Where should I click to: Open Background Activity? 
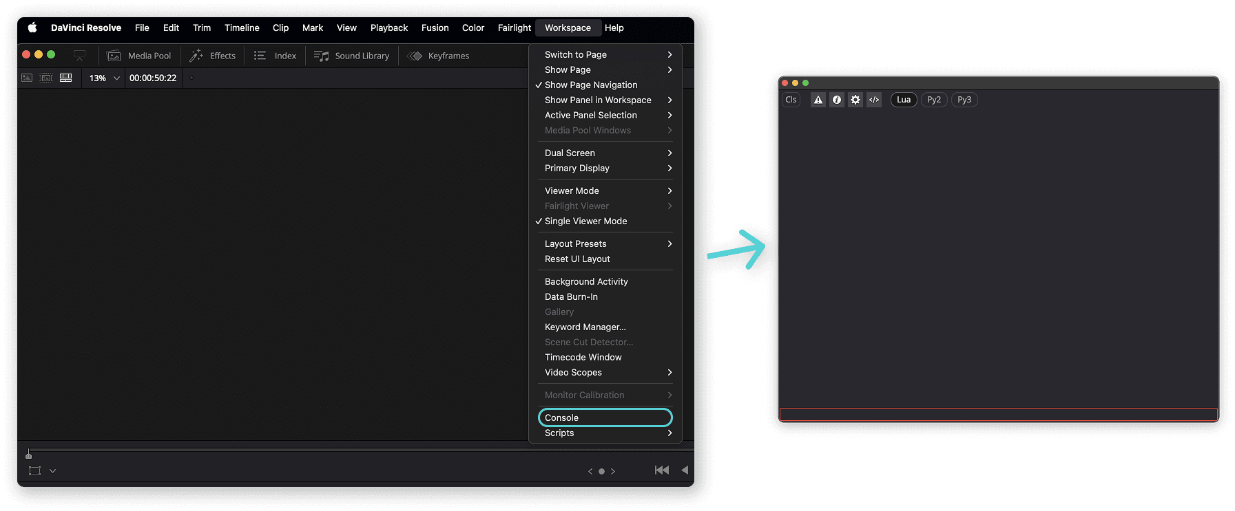(605, 281)
